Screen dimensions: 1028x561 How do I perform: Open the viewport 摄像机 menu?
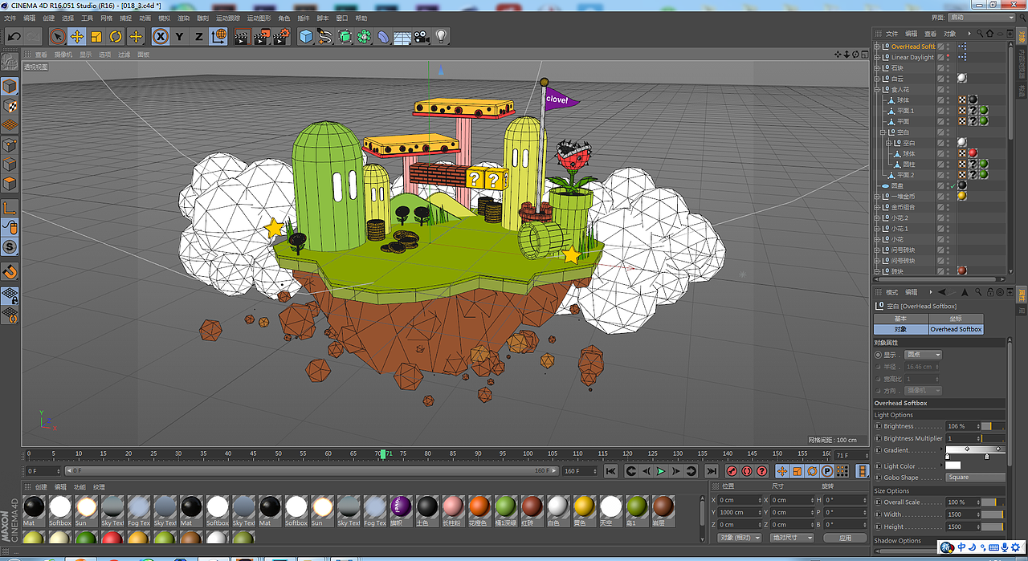[63, 55]
